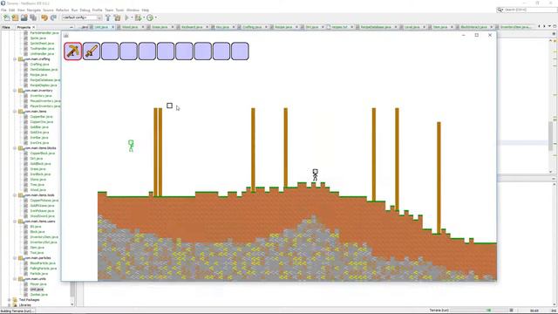
Task: Click the Building Terraria (run) status text
Action: 17,311
